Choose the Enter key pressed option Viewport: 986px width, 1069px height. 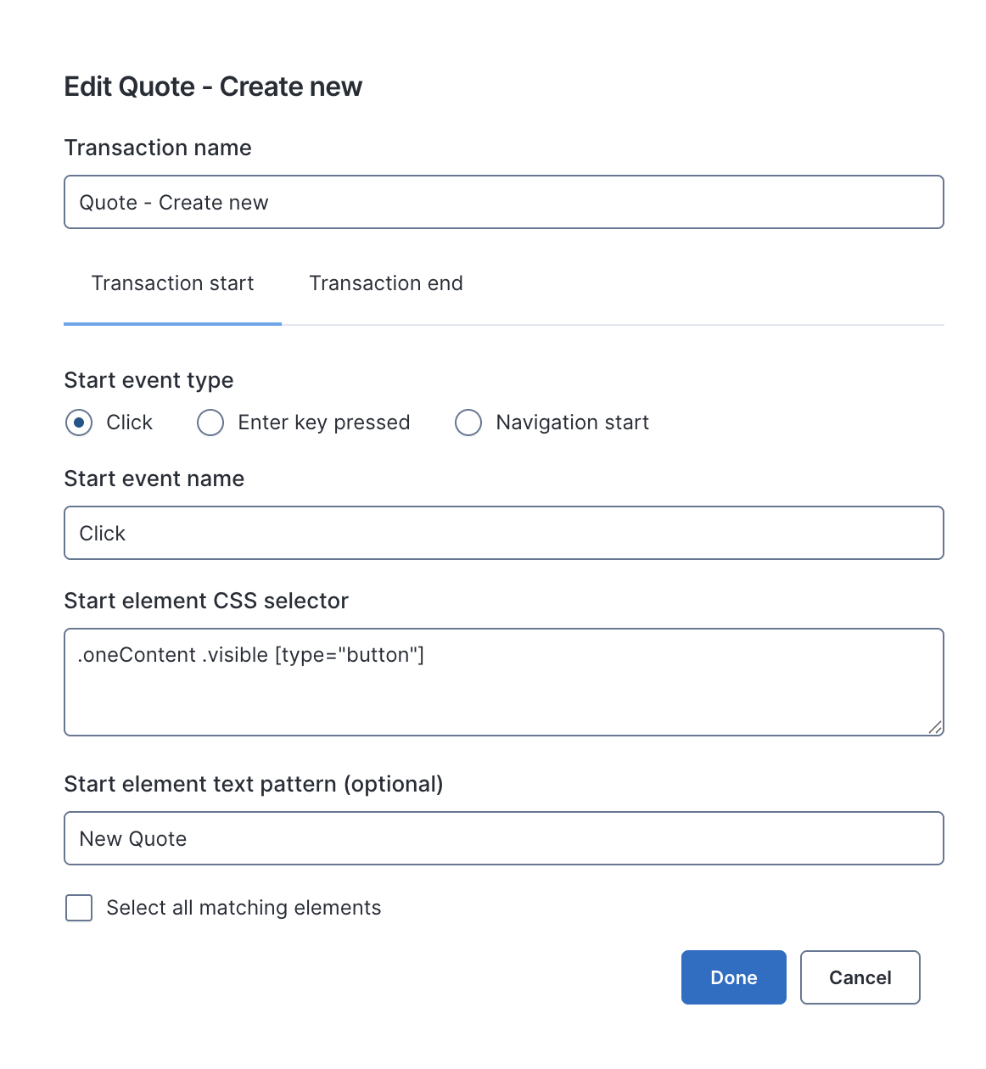pyautogui.click(x=210, y=423)
